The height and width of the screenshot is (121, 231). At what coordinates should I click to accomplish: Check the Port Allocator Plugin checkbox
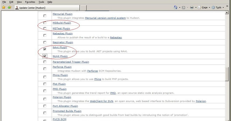pyautogui.click(x=45, y=106)
